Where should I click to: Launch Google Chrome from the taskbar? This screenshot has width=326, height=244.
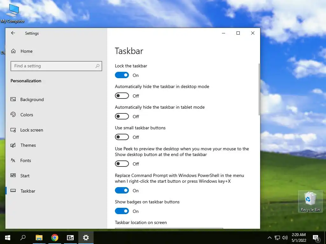pyautogui.click(x=55, y=238)
